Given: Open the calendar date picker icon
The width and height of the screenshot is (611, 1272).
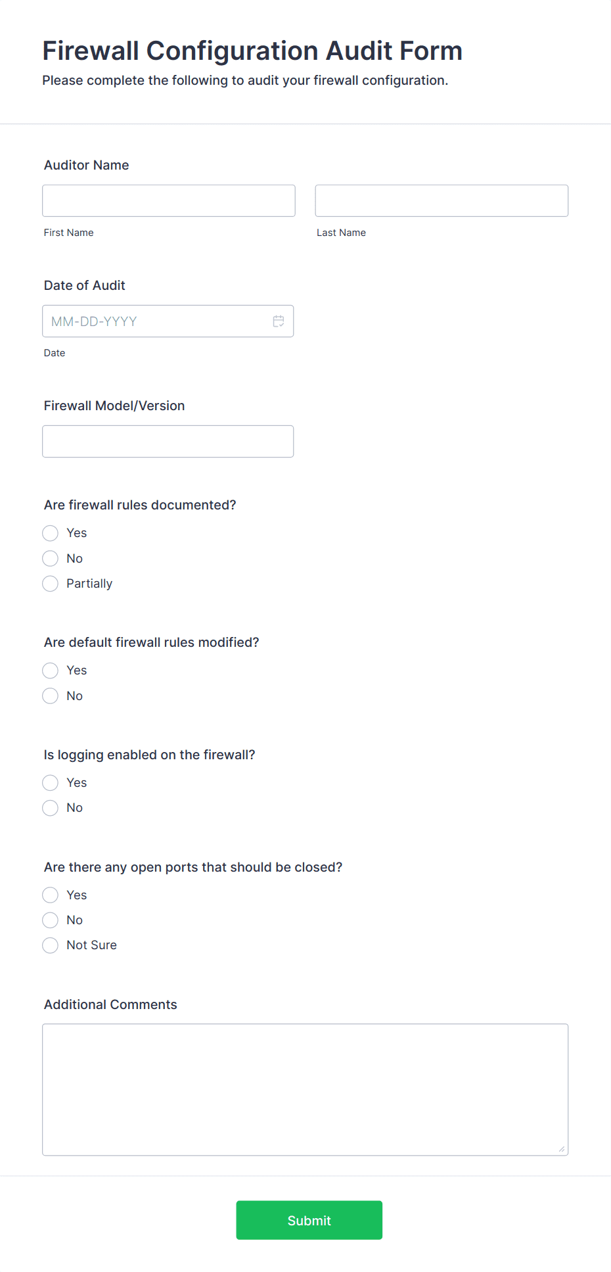Looking at the screenshot, I should coord(279,321).
